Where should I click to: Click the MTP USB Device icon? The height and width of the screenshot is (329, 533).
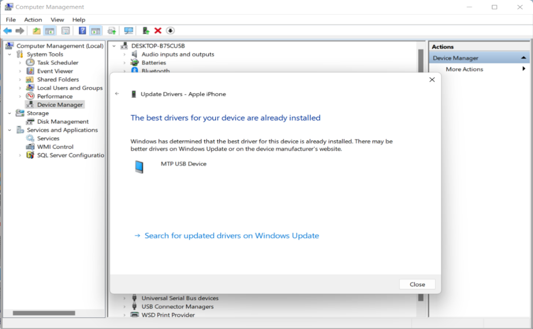[139, 167]
